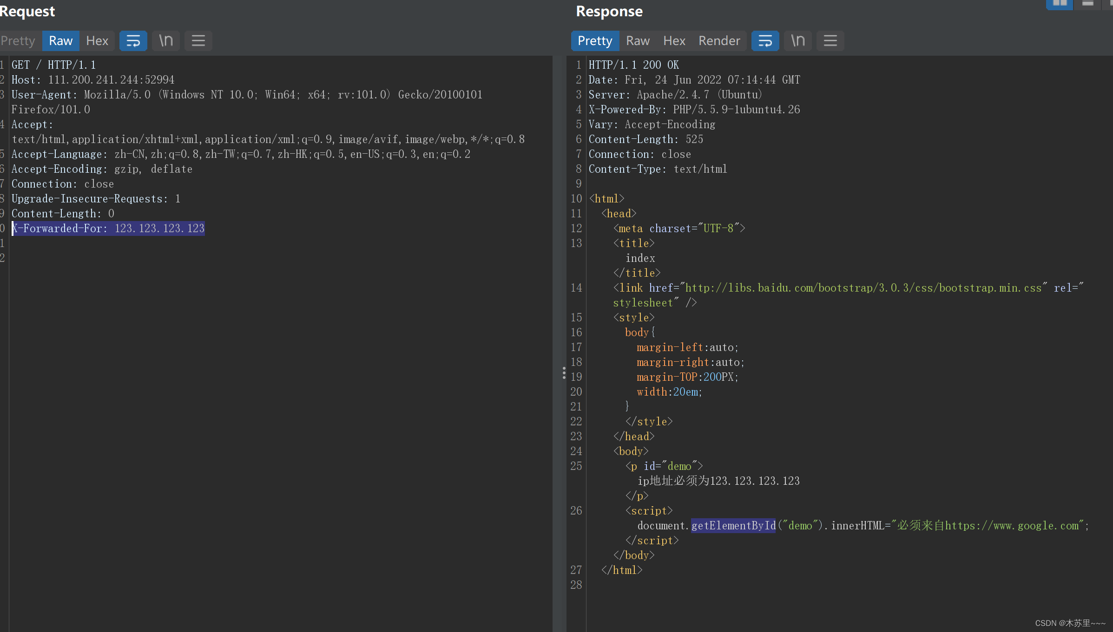The width and height of the screenshot is (1113, 632).
Task: Click the index title text
Action: [640, 258]
